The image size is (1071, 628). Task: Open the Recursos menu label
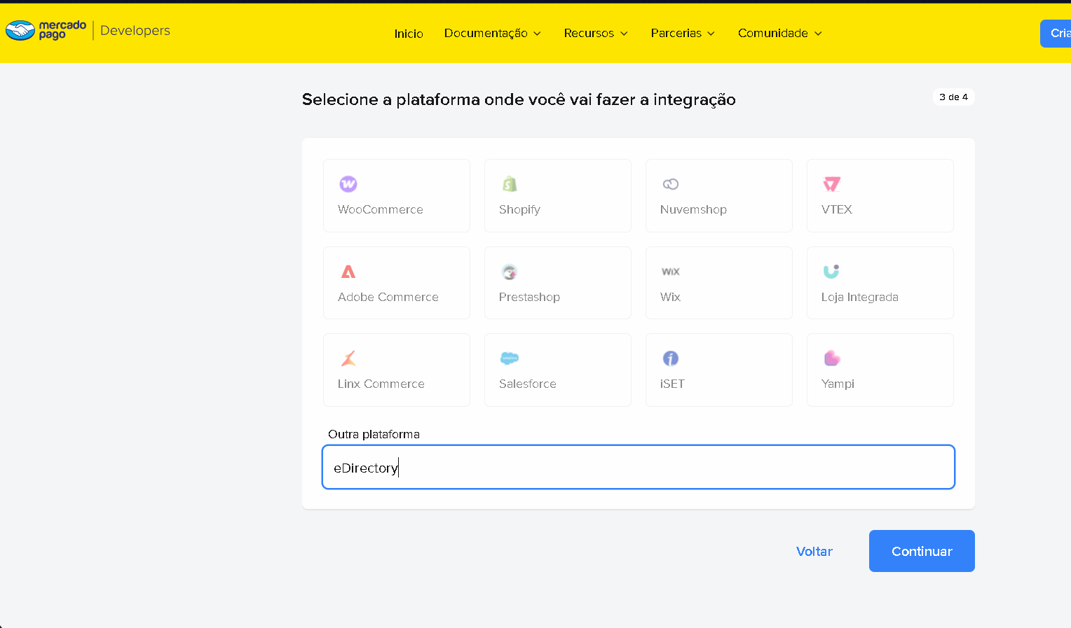point(589,34)
